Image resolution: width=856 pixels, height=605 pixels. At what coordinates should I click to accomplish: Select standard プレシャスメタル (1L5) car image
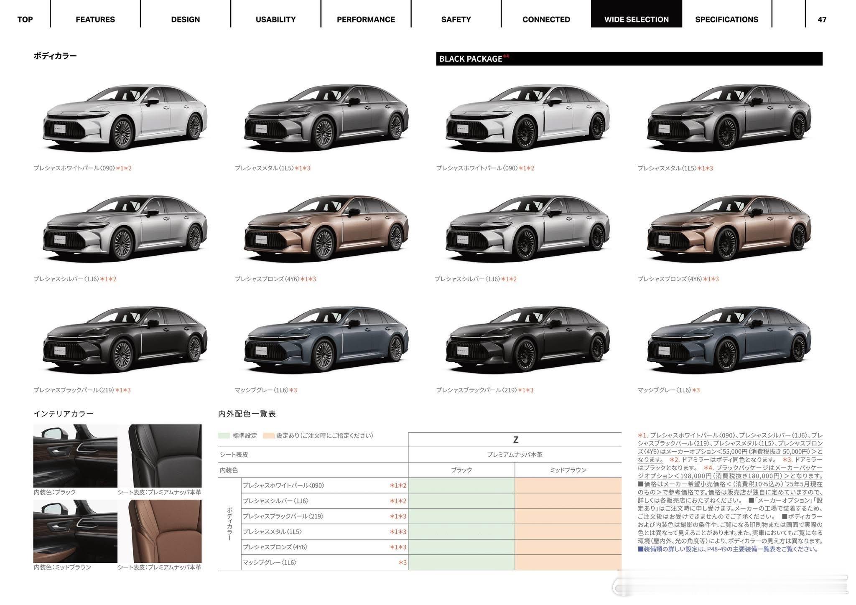pos(326,117)
